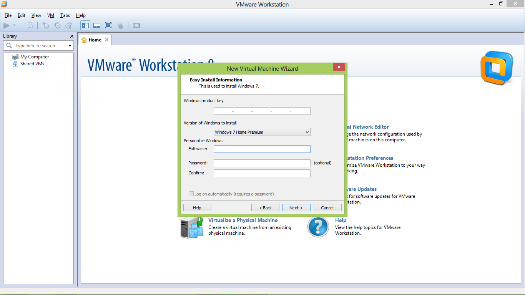This screenshot has width=525, height=295.
Task: Click the Revert to Snapshot toolbar icon
Action: coord(57,25)
